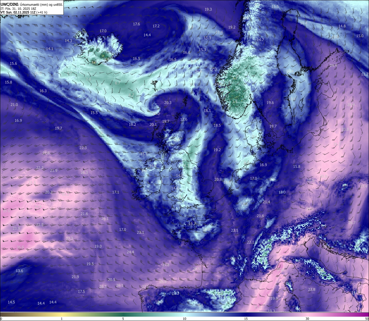Click the value label 23.1
Screen dimensions: 369x321
pos(140,232)
